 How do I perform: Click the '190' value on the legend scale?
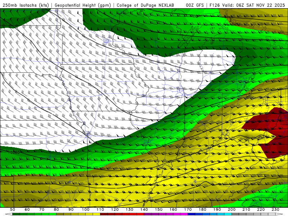tap(217, 210)
